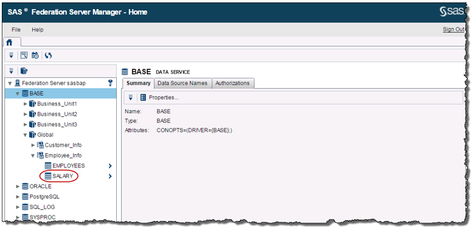Click the Sign Out link

453,29
